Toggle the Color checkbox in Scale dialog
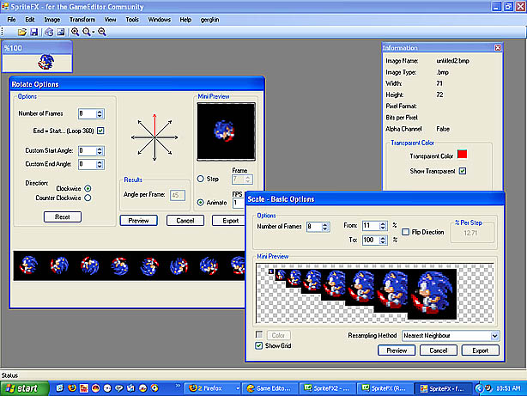 [259, 335]
